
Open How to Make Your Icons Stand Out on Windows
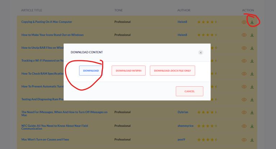point(52,35)
